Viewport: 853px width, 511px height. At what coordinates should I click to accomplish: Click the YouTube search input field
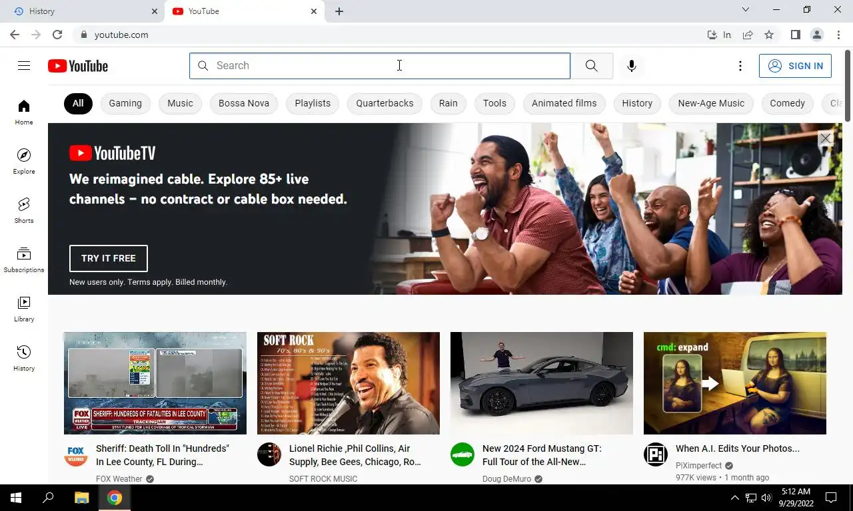click(x=380, y=66)
